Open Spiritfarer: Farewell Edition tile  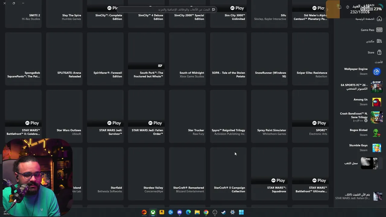coord(105,59)
